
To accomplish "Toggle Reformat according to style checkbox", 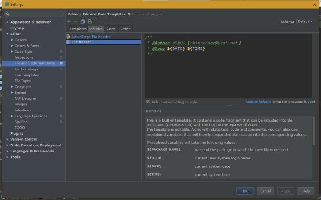I will tap(148, 102).
